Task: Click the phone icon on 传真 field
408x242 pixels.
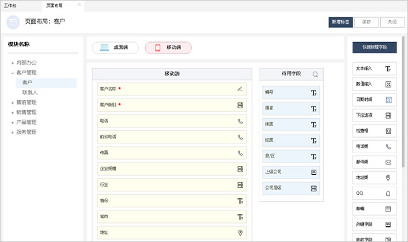Action: (x=240, y=153)
